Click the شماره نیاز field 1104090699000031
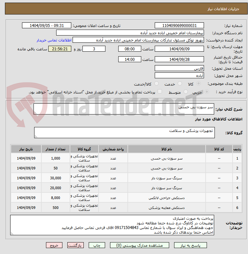 pyautogui.click(x=179, y=25)
